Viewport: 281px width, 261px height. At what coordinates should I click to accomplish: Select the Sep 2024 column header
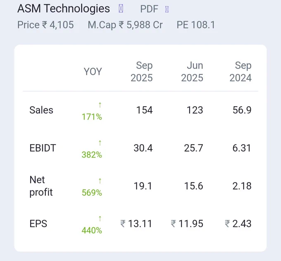click(x=241, y=71)
